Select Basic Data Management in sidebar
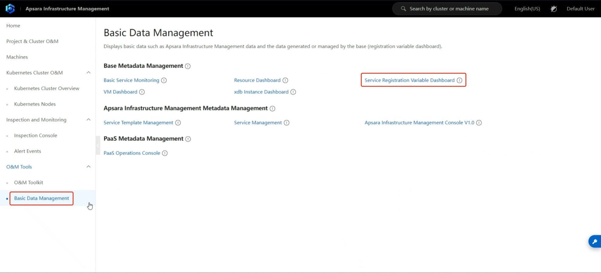This screenshot has width=601, height=273. (42, 198)
